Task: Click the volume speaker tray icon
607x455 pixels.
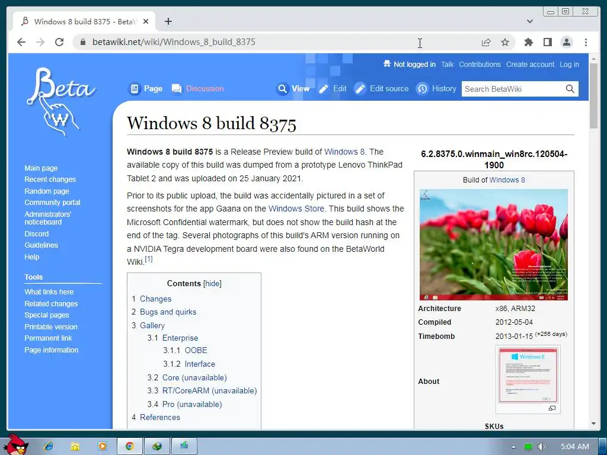Action: coord(542,447)
